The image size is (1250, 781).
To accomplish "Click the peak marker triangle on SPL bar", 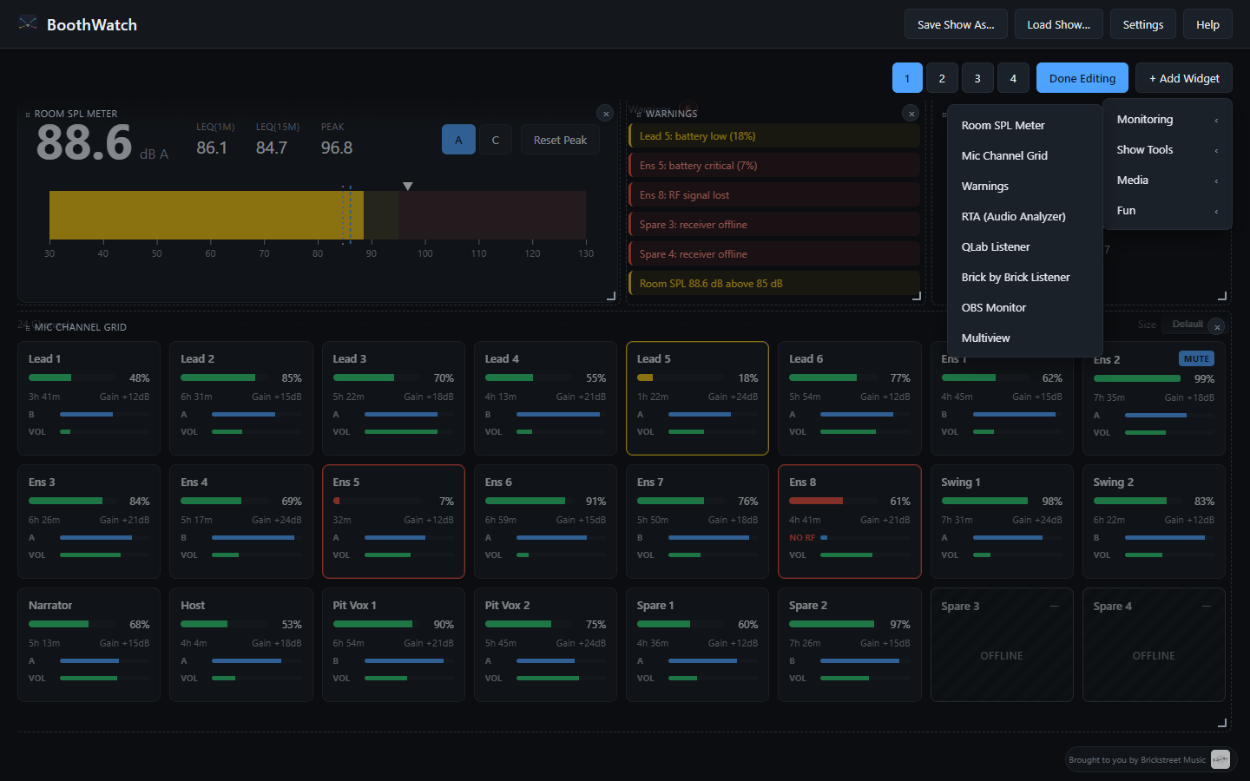I will coord(408,187).
